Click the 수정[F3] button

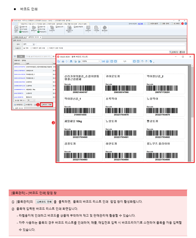(28, 105)
